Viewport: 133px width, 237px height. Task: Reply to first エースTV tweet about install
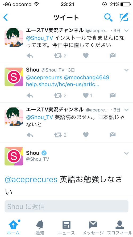point(30,56)
